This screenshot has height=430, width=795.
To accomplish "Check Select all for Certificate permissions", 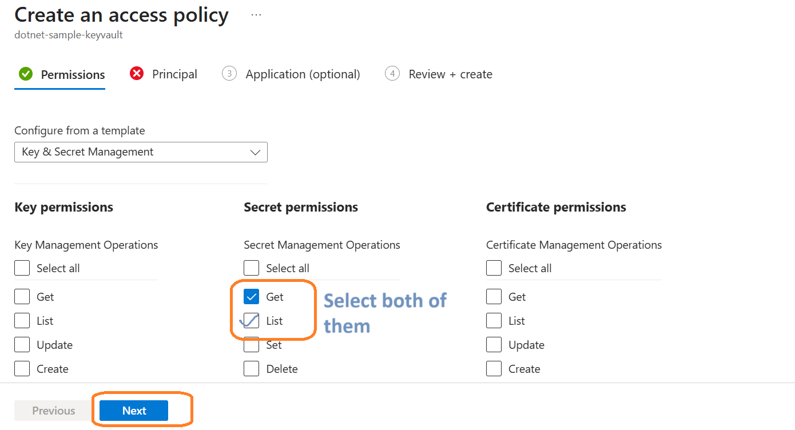I will tap(494, 268).
